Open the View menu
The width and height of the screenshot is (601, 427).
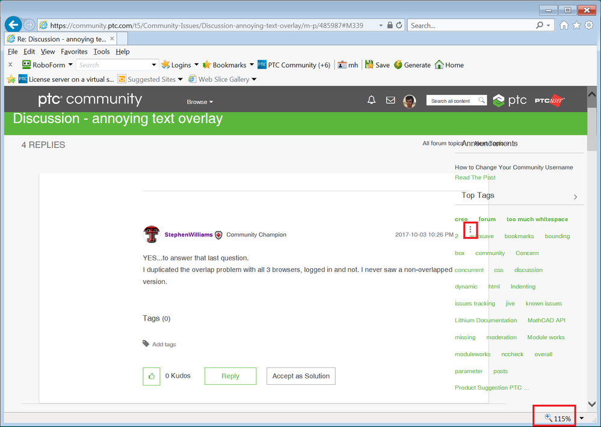(48, 51)
